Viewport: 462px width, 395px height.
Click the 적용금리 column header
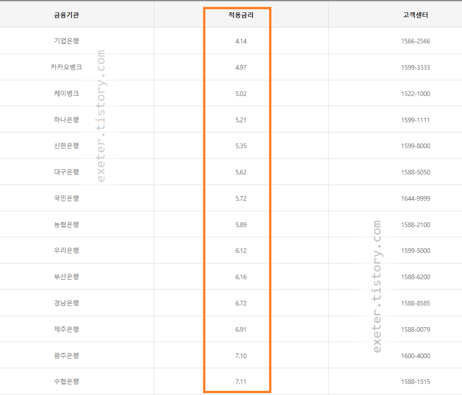tap(241, 15)
